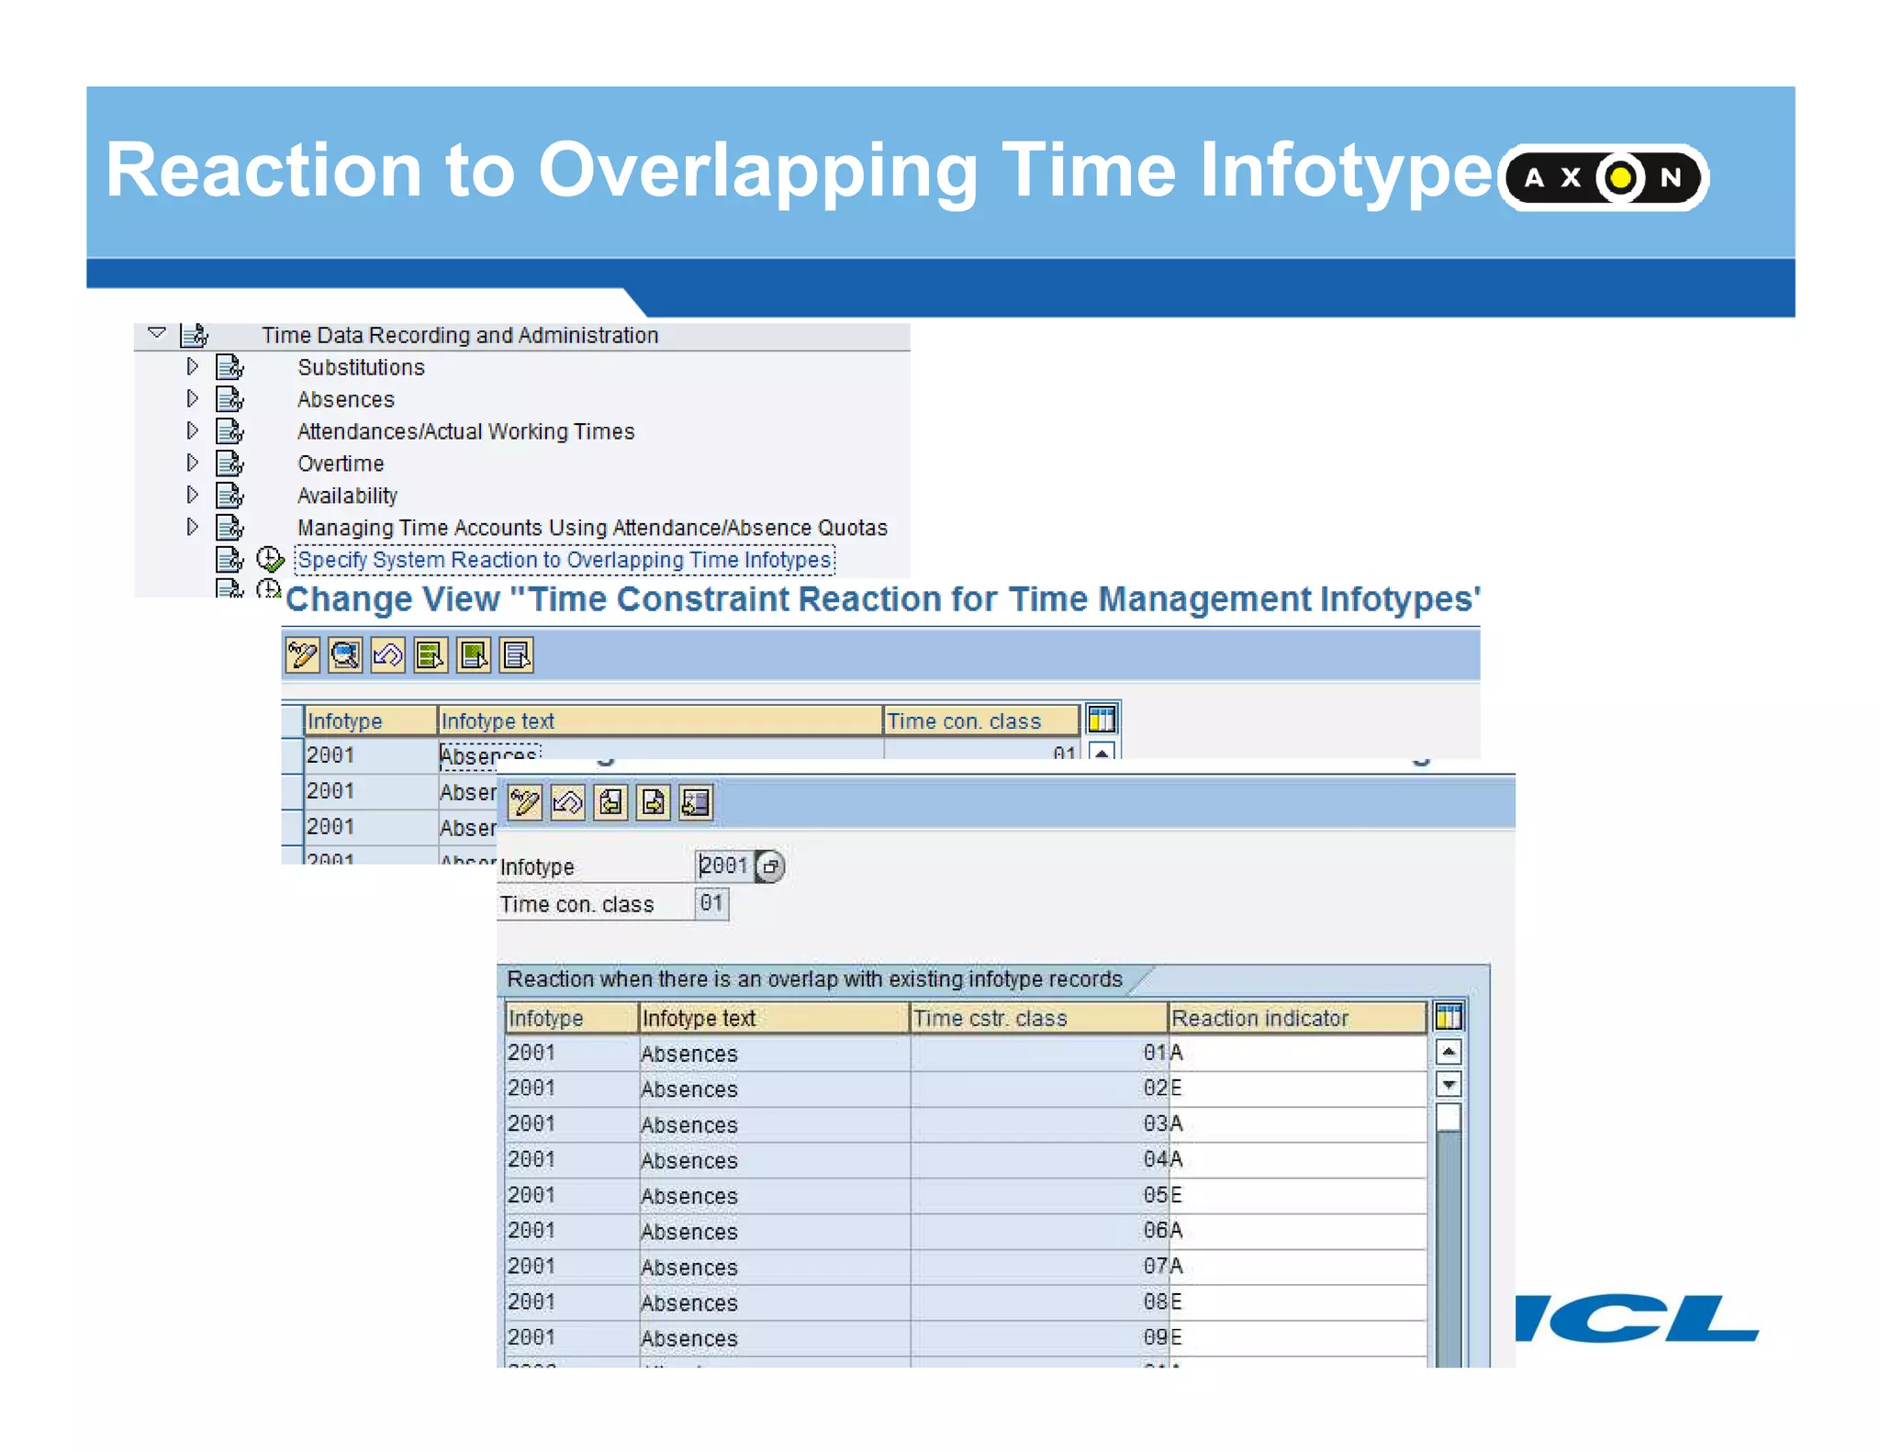Screen dimensions: 1880x1452
Task: Click Other Entry icon in lower toolbar
Action: [x=696, y=802]
